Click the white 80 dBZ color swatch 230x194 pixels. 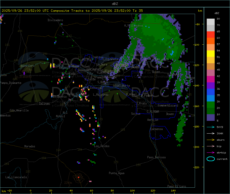pyautogui.click(x=211, y=22)
